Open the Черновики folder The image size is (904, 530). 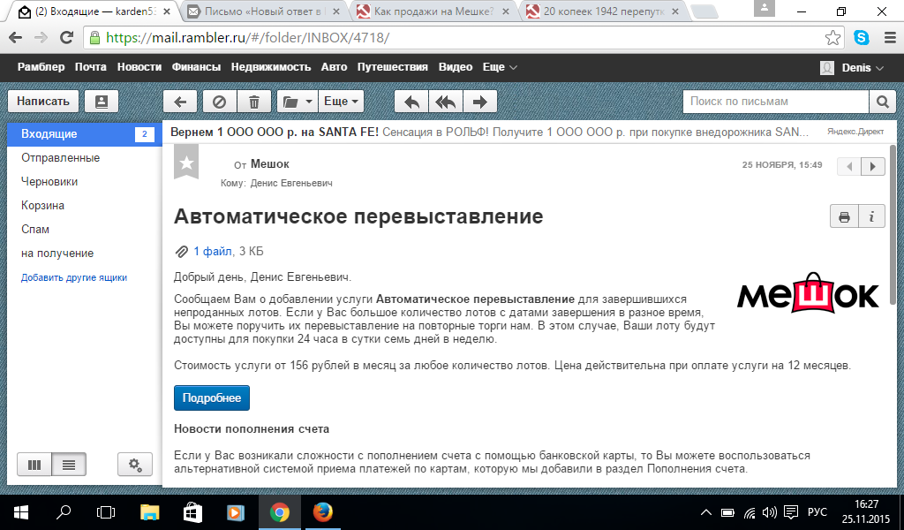[49, 181]
